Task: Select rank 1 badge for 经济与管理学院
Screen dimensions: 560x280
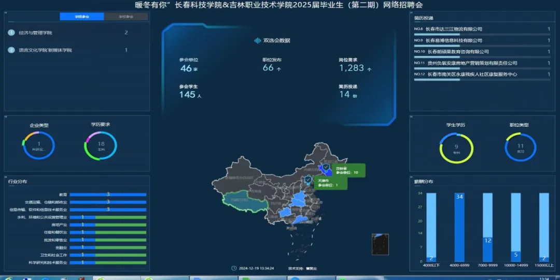Action: point(11,33)
